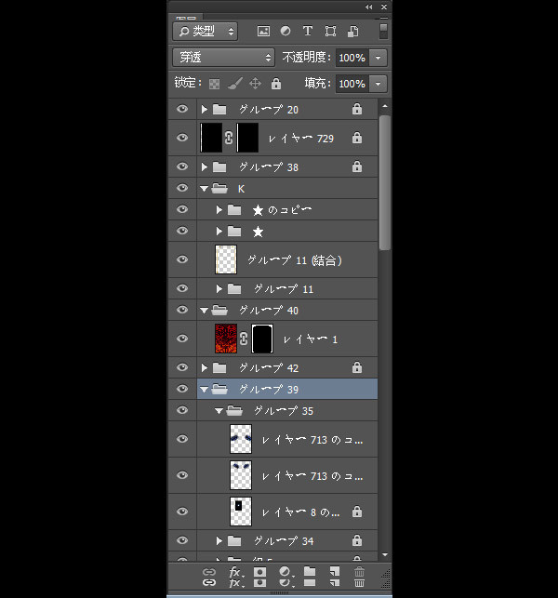
Task: Click the scrollbar down arrow
Action: pos(385,554)
